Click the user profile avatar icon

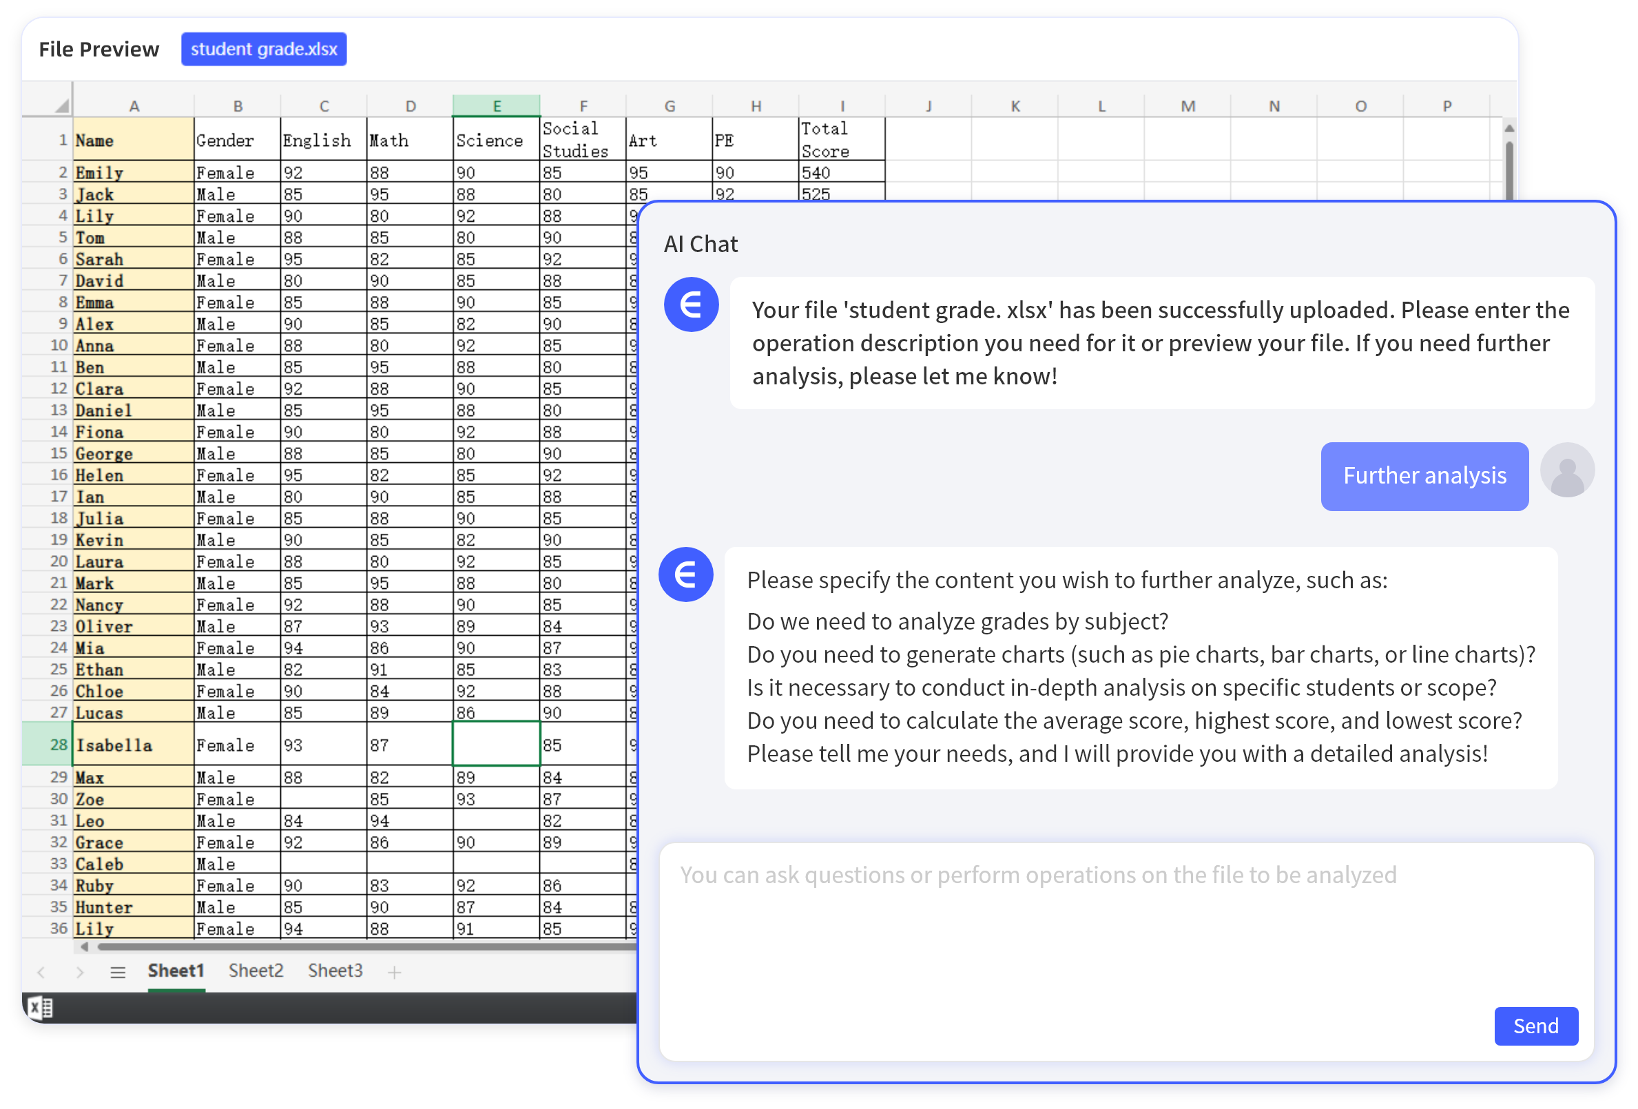click(x=1568, y=469)
